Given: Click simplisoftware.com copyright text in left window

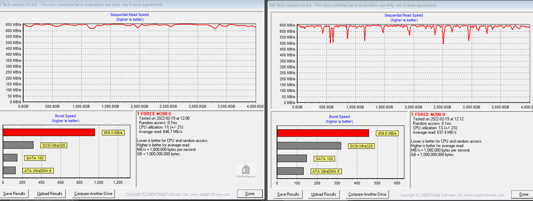Looking at the screenshot, I should (178, 195).
